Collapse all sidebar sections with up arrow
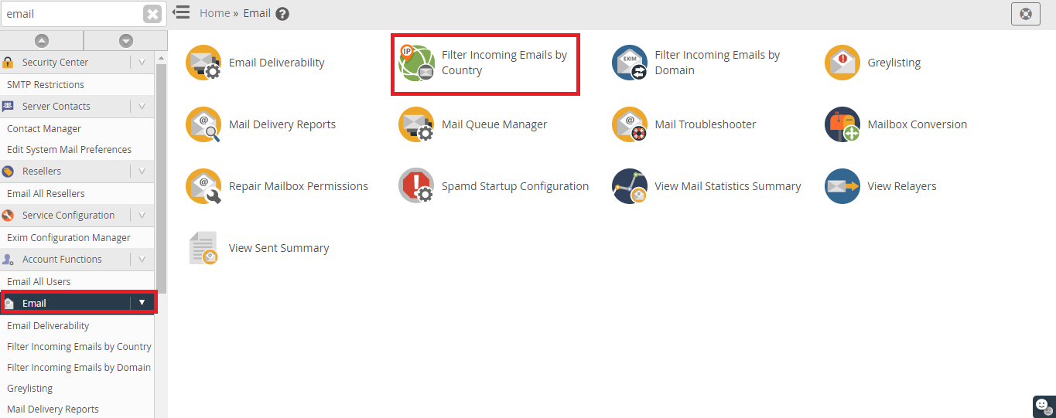This screenshot has height=418, width=1056. pos(42,41)
